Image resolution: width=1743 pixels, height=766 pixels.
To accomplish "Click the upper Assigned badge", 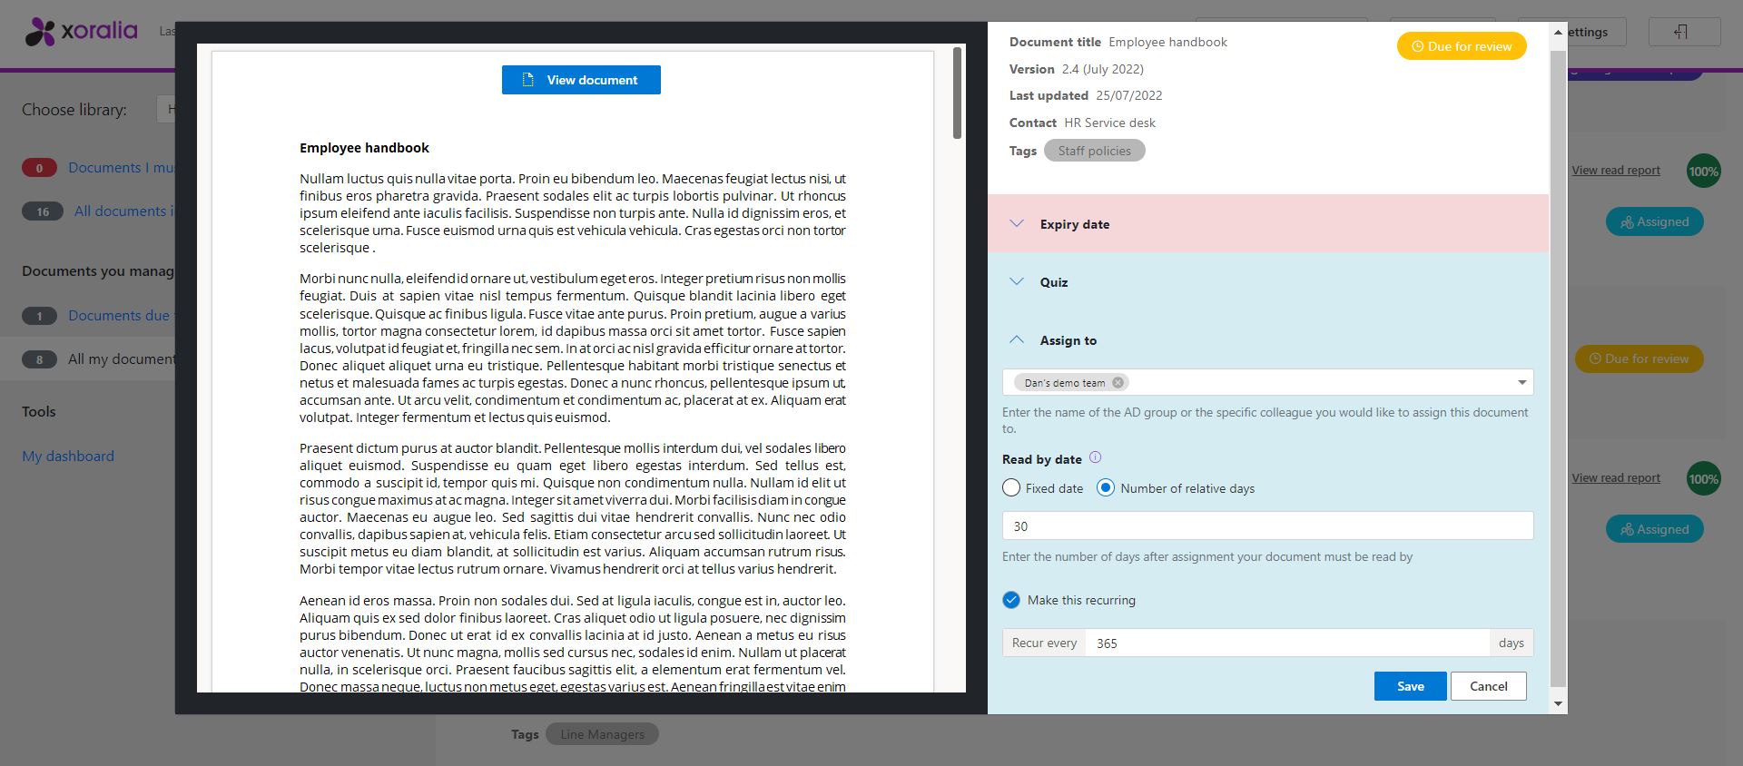I will (x=1654, y=221).
